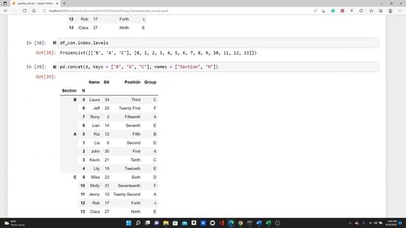Click section label C in index
Viewport: 406px width, 228px height.
75,177
